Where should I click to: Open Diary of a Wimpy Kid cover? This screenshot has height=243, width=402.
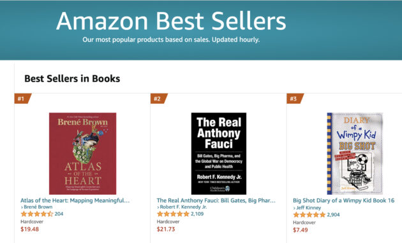tap(355, 153)
